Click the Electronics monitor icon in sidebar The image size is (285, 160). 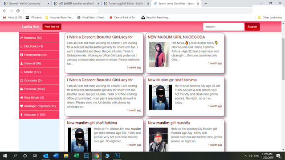pos(21,46)
